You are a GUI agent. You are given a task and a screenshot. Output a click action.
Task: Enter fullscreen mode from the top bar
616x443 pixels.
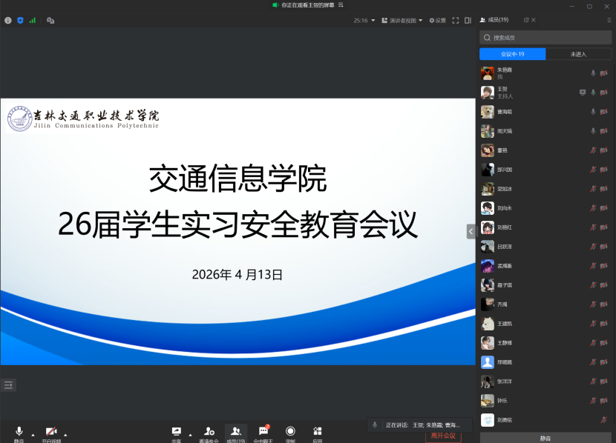tap(455, 20)
